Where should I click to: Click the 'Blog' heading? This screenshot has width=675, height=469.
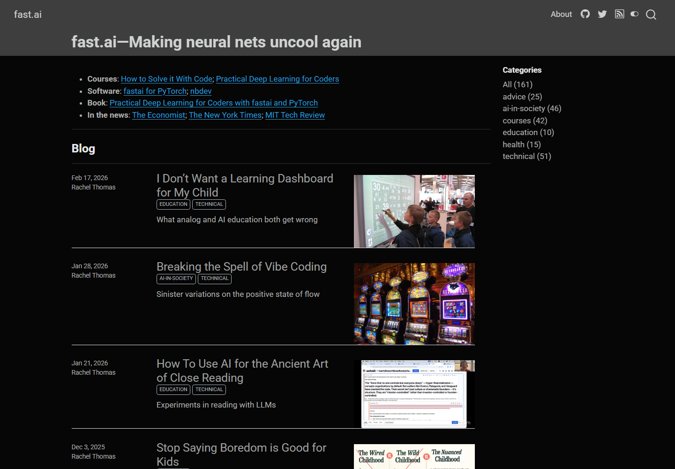(83, 149)
